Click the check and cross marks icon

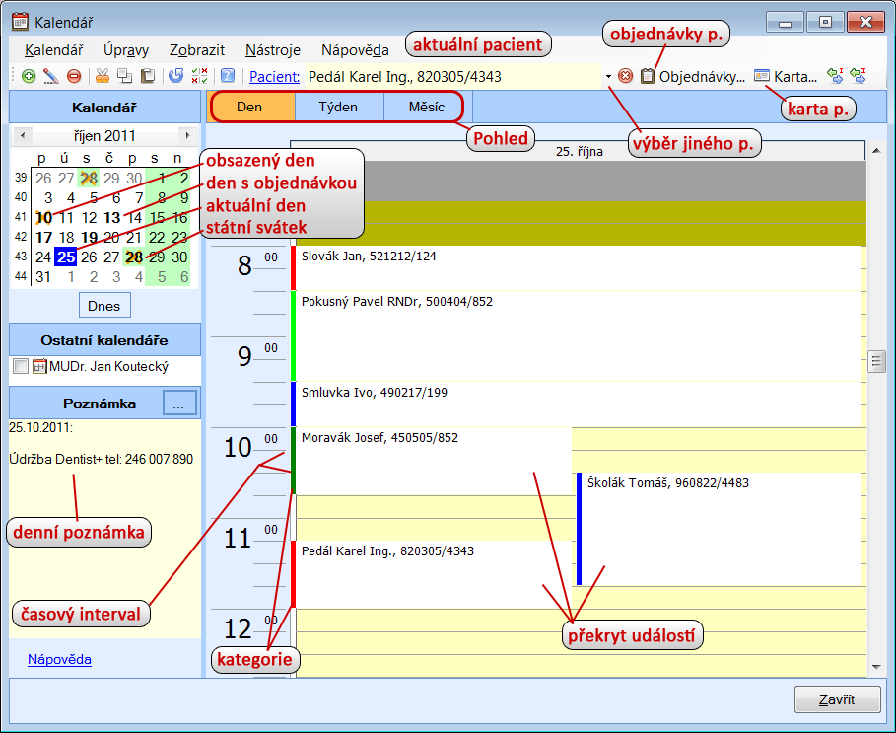pyautogui.click(x=199, y=76)
